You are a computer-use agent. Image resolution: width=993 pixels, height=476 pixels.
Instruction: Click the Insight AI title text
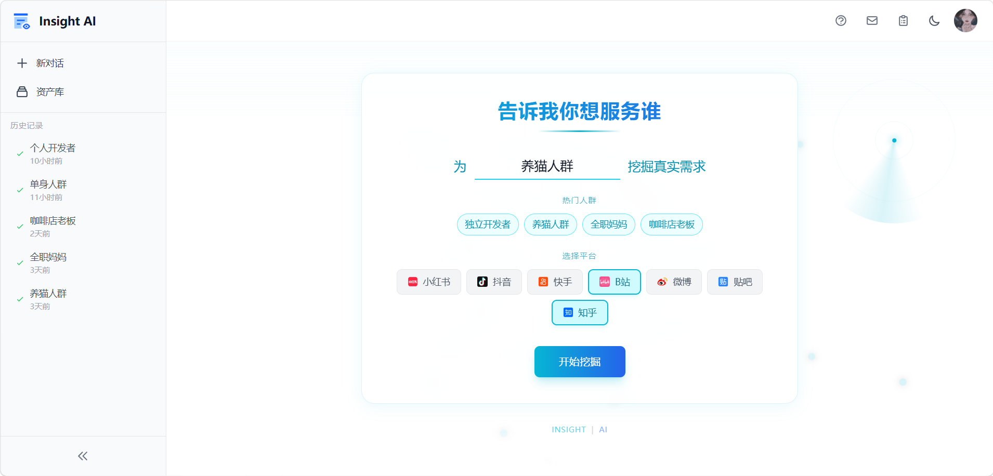click(x=68, y=21)
